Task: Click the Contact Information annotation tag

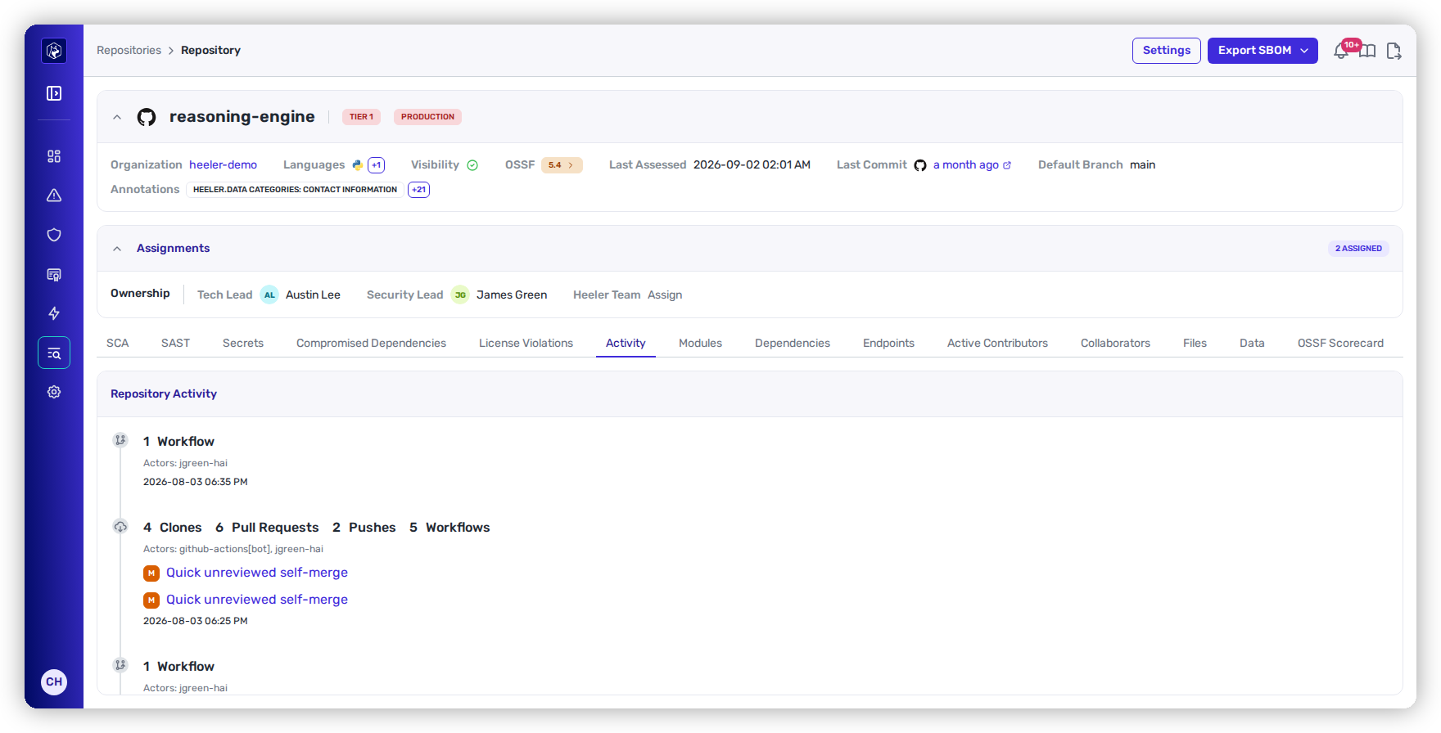Action: [295, 190]
